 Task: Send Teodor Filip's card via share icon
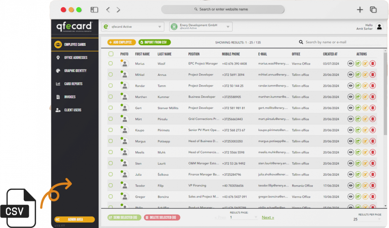[x=358, y=186]
